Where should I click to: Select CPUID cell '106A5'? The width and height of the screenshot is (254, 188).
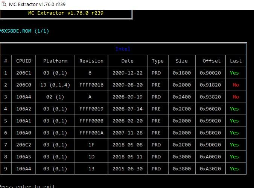24,157
